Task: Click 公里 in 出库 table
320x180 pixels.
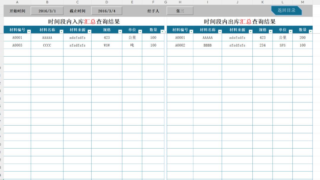Action: (282, 38)
